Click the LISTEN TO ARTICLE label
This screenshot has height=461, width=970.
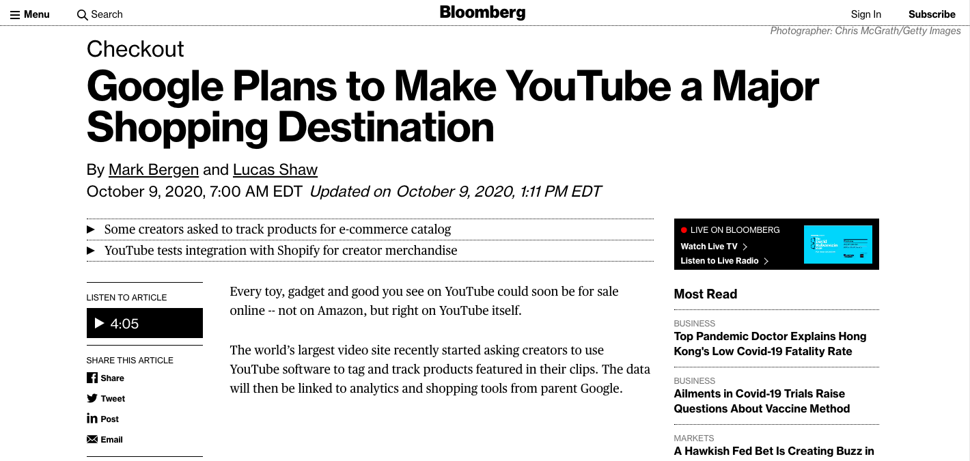126,297
